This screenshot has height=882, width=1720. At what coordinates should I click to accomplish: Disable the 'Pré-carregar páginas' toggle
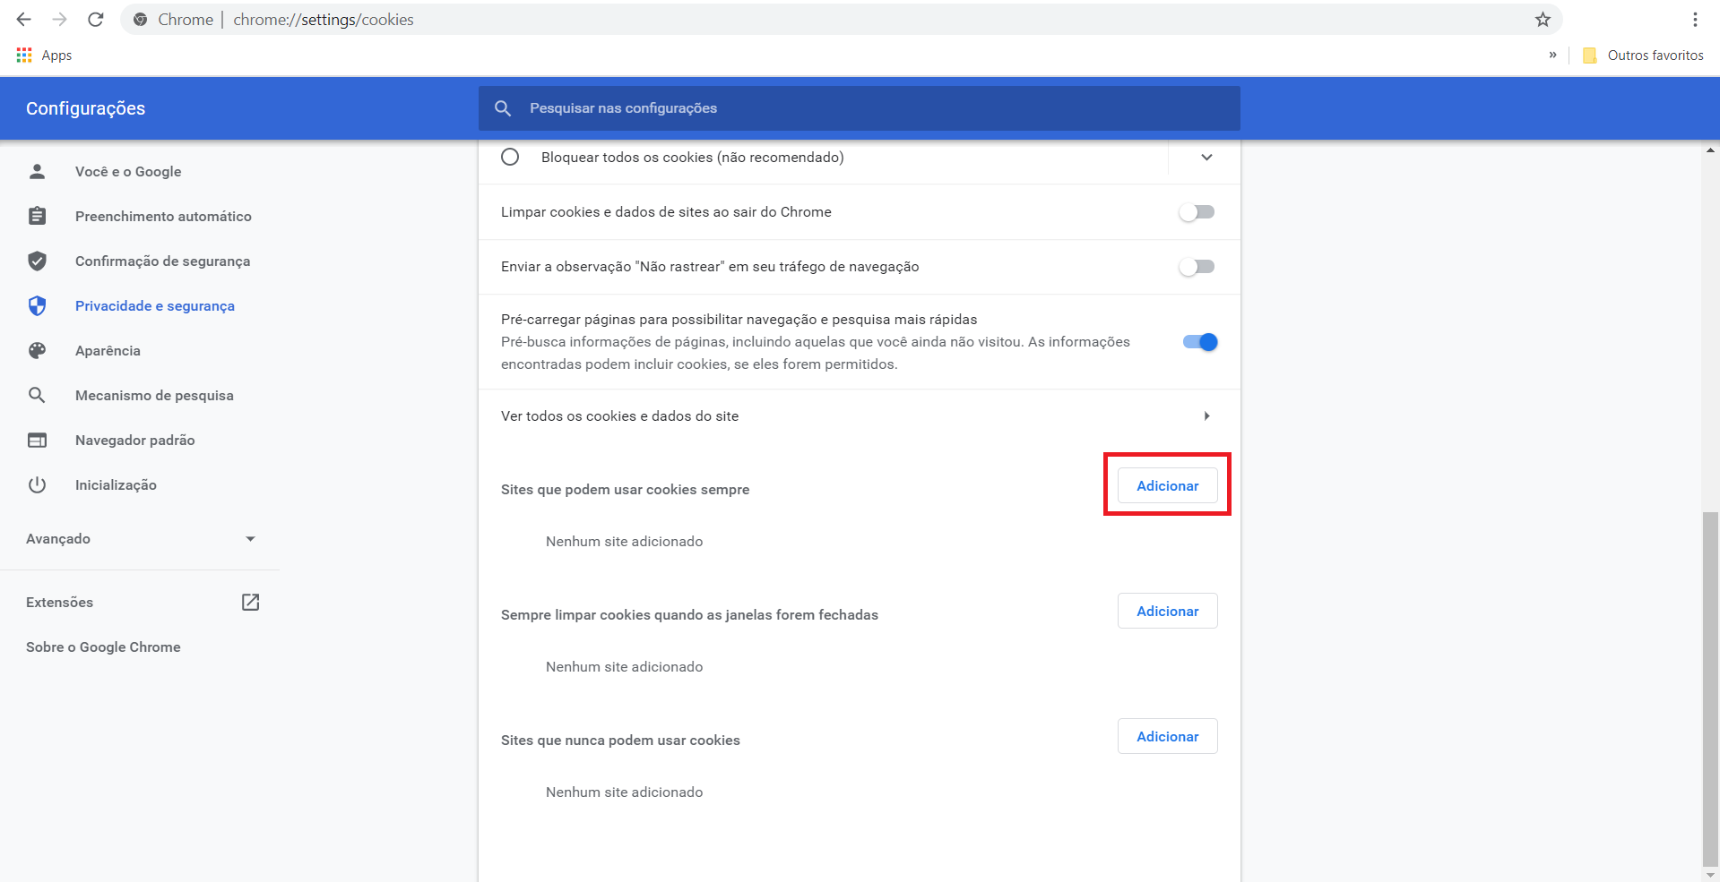tap(1199, 342)
